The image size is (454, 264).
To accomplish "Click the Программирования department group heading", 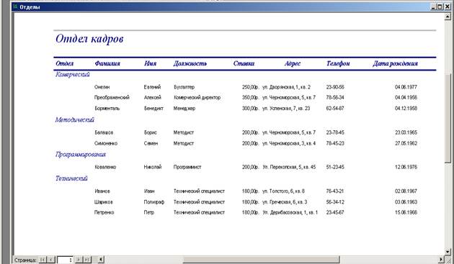I will (x=81, y=155).
